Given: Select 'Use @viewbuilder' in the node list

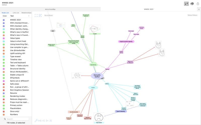Looking at the screenshot, I should (18, 50).
